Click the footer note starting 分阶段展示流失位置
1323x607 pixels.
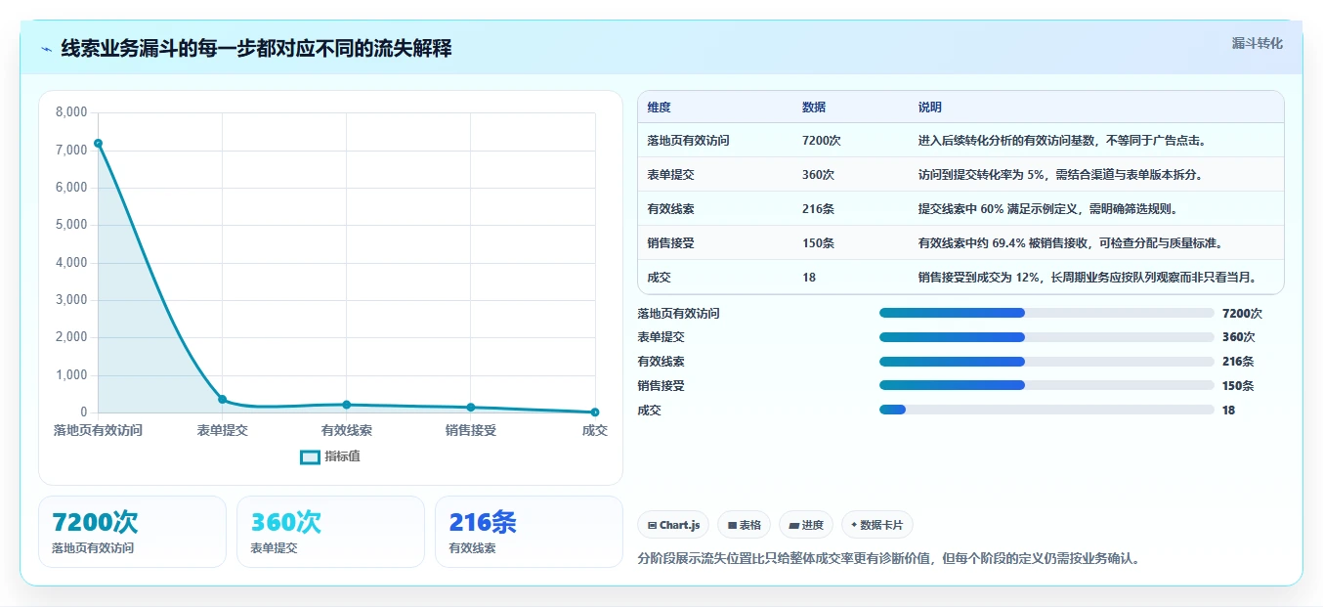pyautogui.click(x=888, y=559)
